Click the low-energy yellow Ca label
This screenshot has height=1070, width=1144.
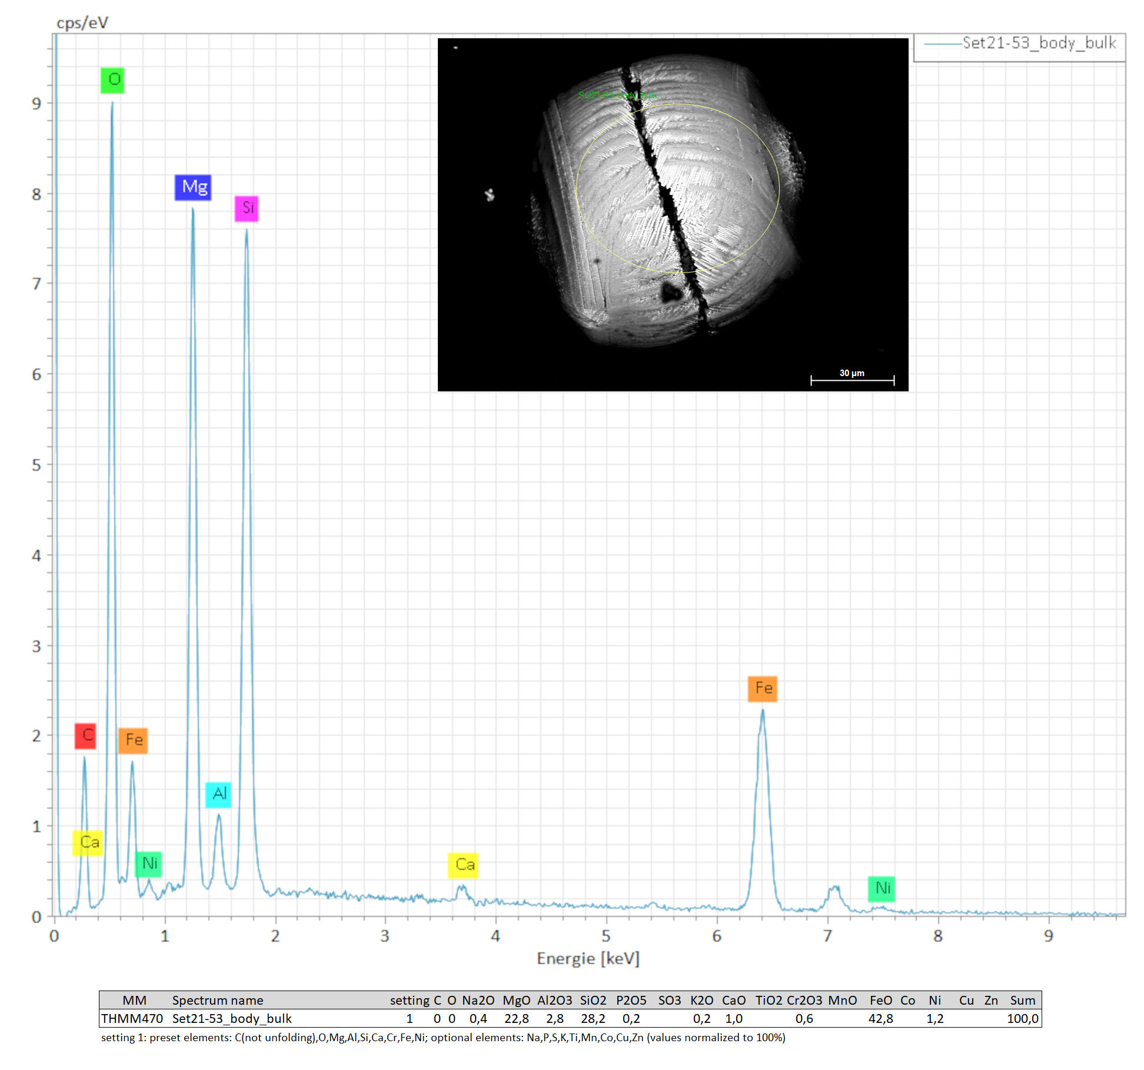point(88,843)
